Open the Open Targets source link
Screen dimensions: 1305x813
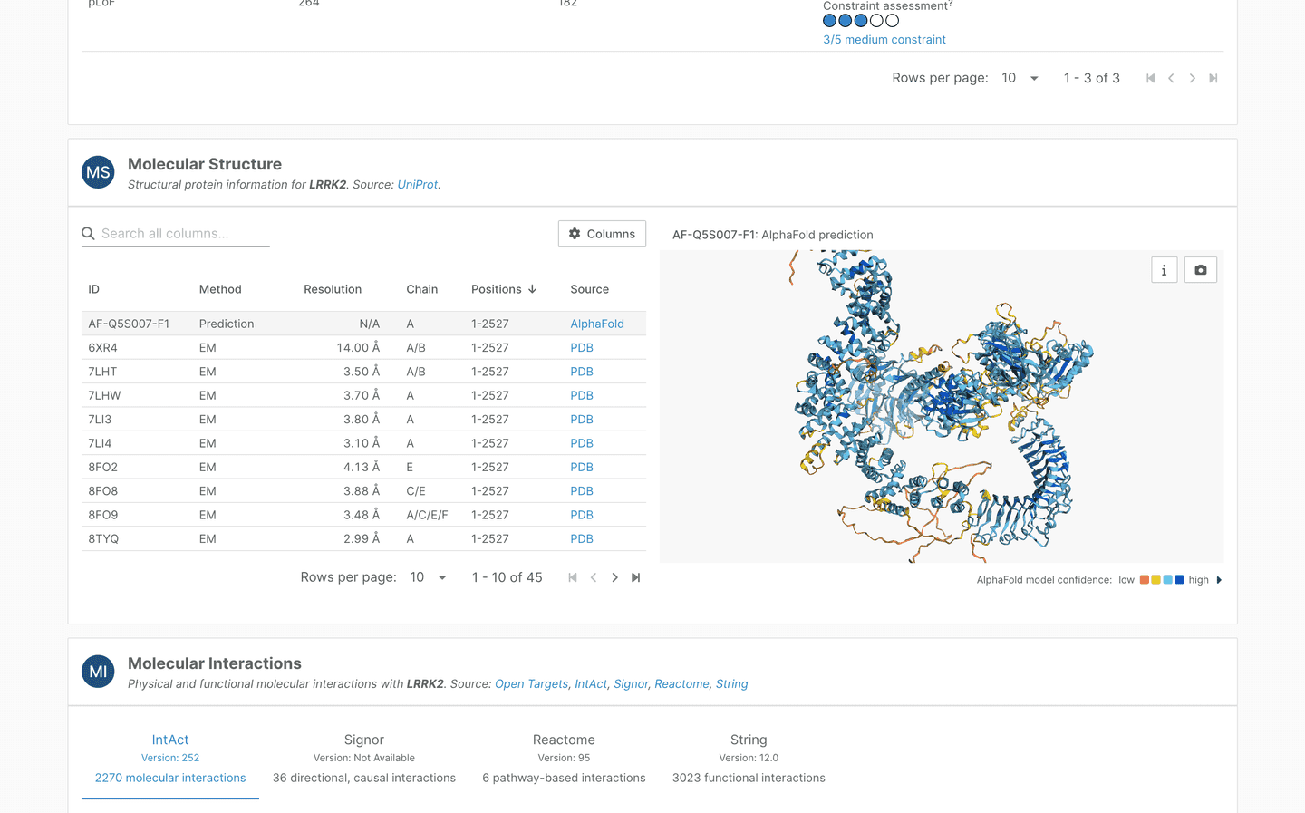pos(531,684)
